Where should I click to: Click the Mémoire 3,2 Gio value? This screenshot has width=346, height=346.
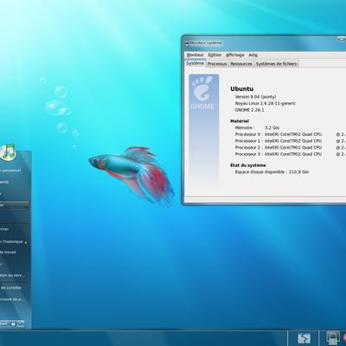272,127
